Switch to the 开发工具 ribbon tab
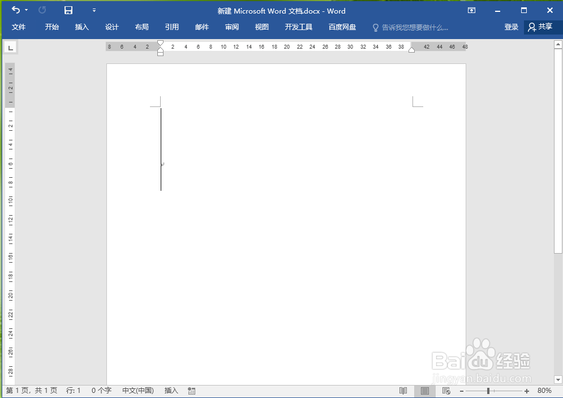Viewport: 563px width, 398px height. pyautogui.click(x=298, y=27)
